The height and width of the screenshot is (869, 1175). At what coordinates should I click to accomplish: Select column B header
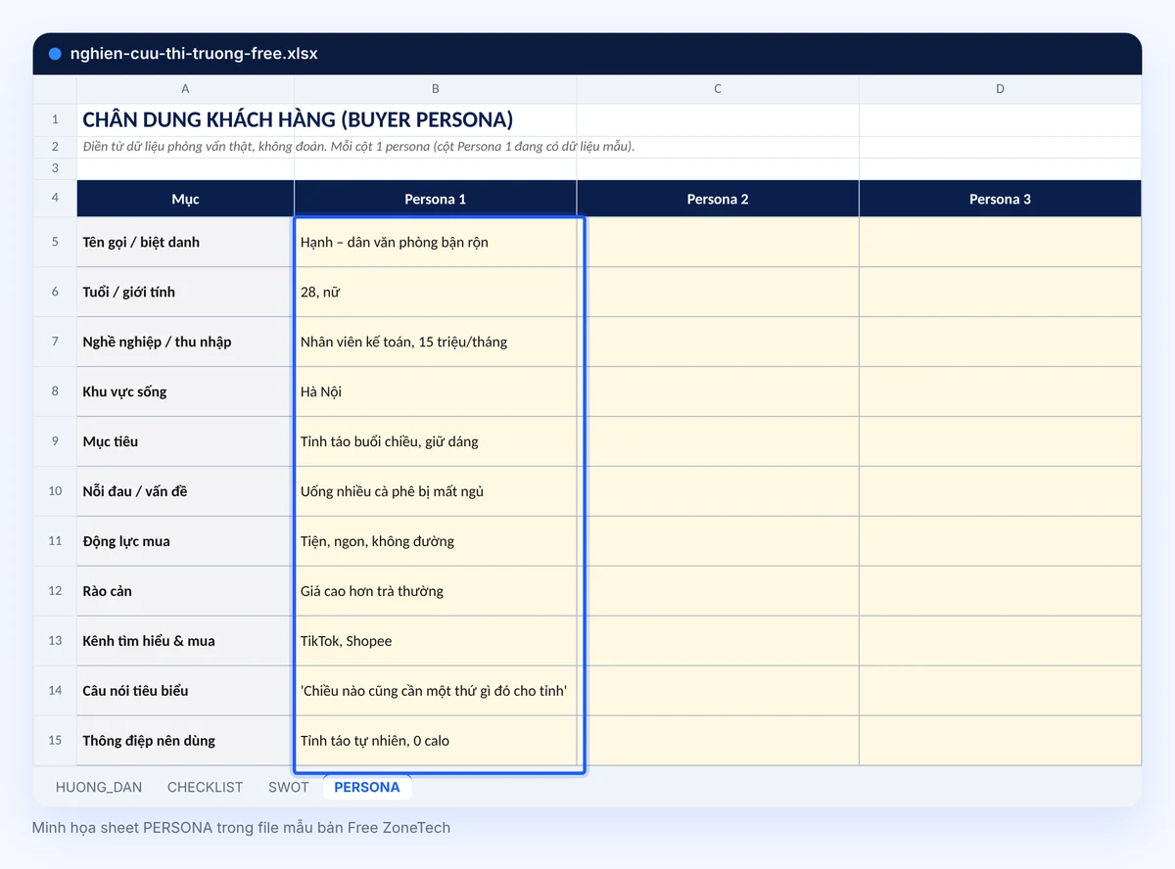coord(436,89)
